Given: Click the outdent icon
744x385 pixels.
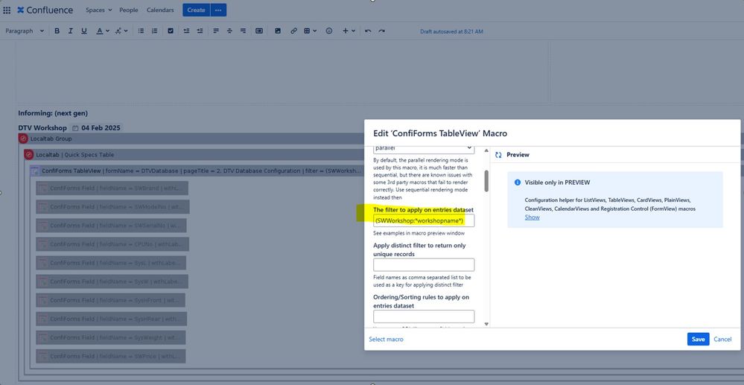Looking at the screenshot, I should [x=186, y=31].
